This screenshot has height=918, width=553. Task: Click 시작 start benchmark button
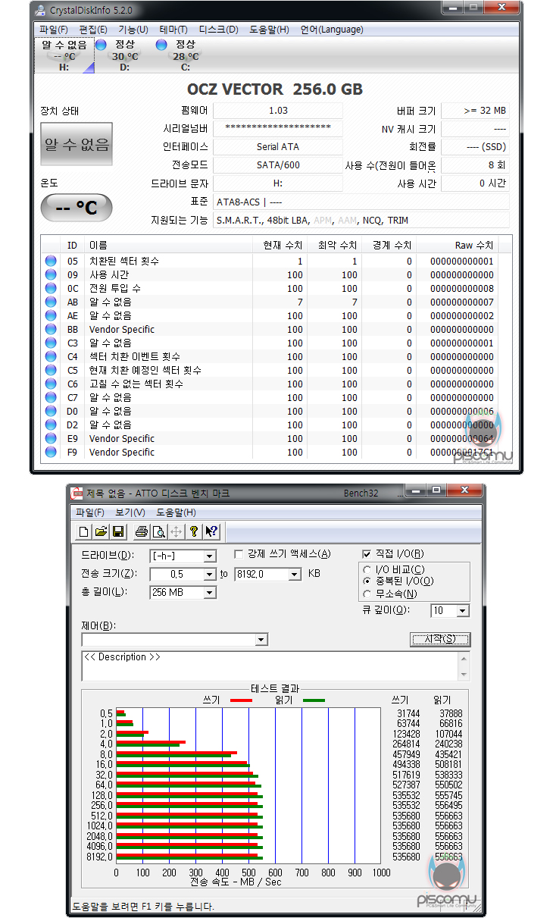pyautogui.click(x=441, y=639)
